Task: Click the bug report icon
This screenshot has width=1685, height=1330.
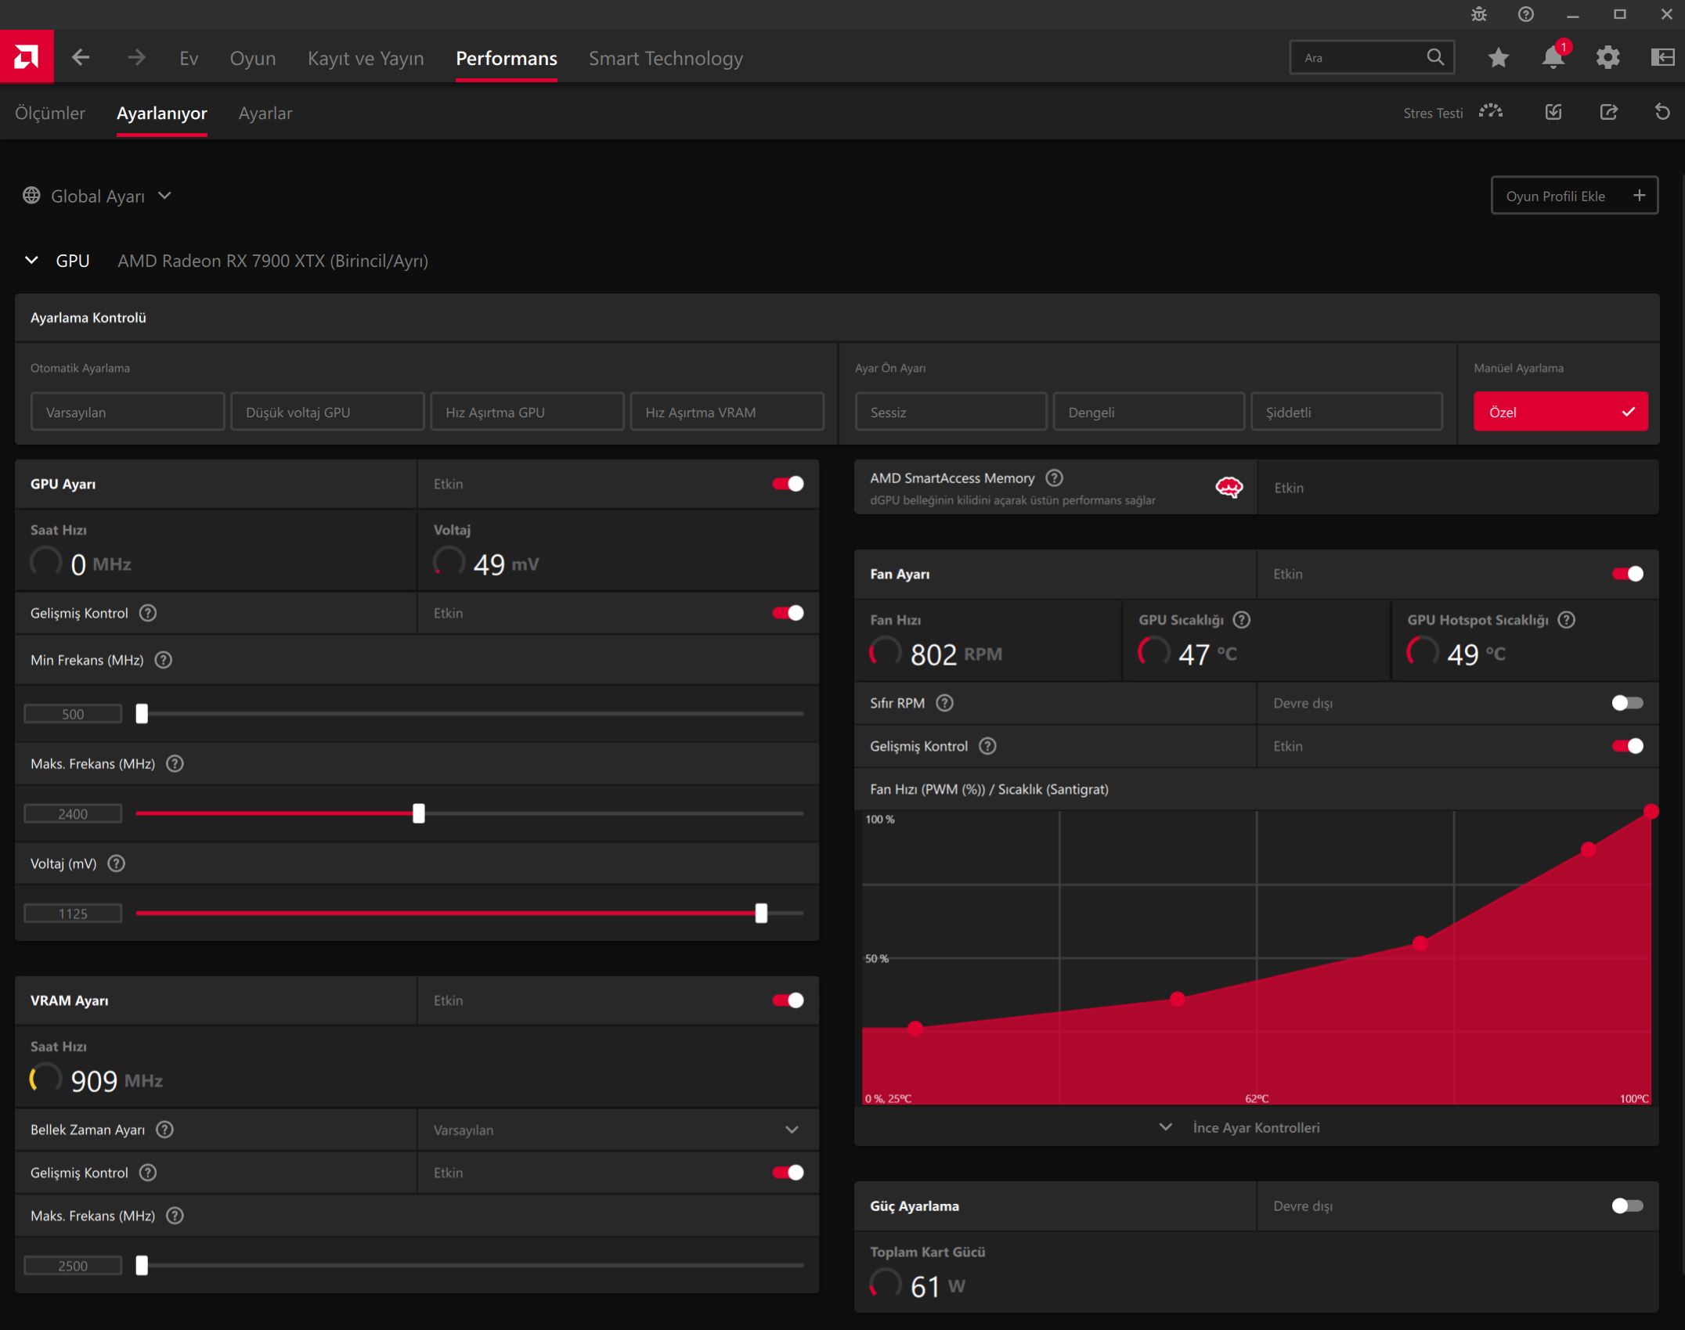Action: coord(1478,14)
